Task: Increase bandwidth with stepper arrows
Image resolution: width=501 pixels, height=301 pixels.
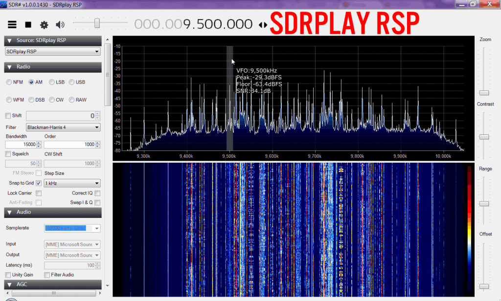Action: click(39, 143)
